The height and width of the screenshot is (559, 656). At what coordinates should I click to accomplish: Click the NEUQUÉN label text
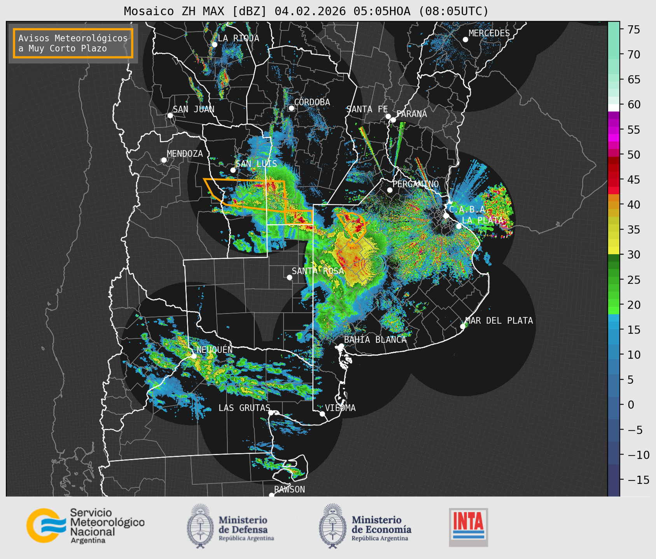click(215, 350)
